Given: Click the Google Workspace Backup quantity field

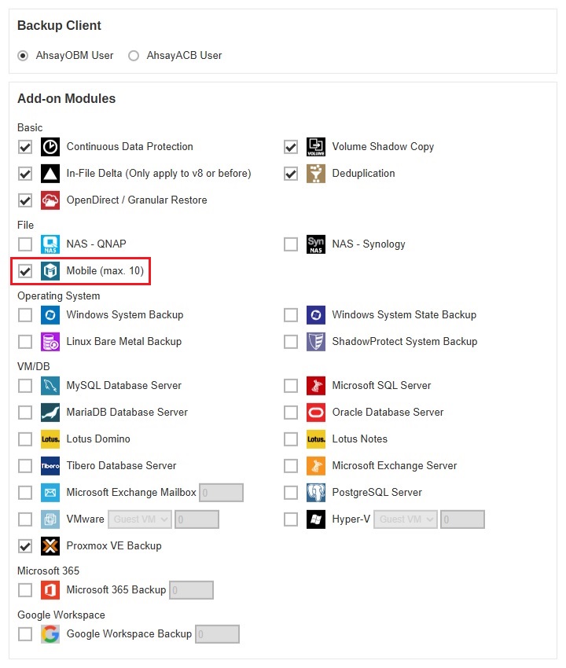Looking at the screenshot, I should tap(218, 634).
